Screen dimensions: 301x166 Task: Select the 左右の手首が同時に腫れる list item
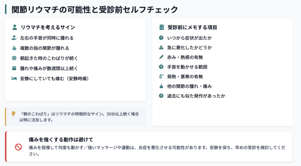tap(43, 38)
